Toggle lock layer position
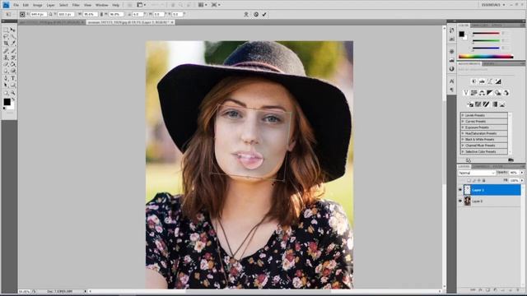The height and width of the screenshot is (296, 527). (479, 181)
